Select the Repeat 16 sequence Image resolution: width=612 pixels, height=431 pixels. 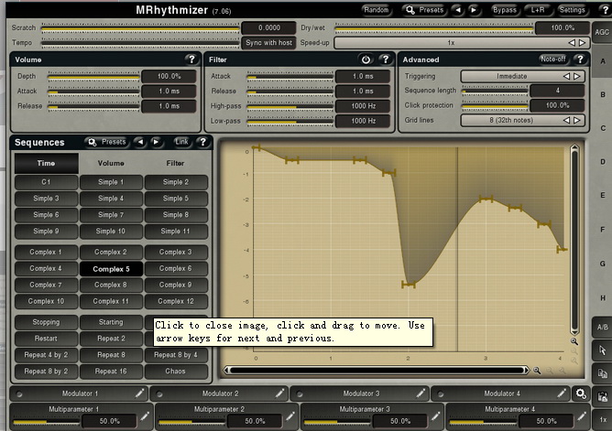111,372
